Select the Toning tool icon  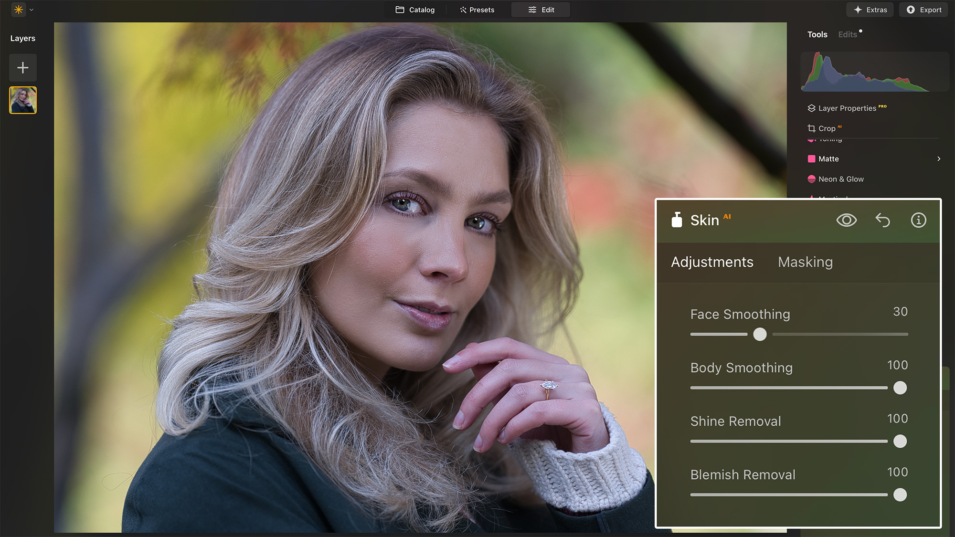pos(812,138)
